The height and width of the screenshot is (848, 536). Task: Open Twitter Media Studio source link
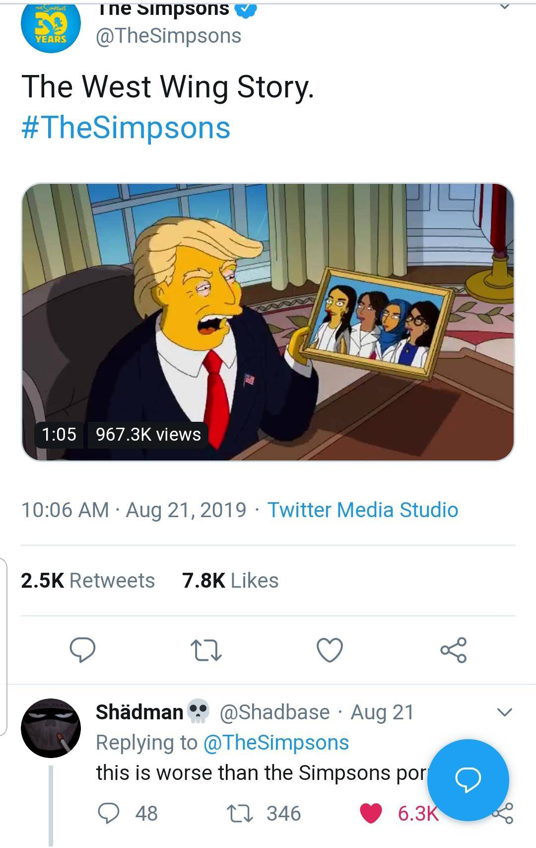[362, 510]
